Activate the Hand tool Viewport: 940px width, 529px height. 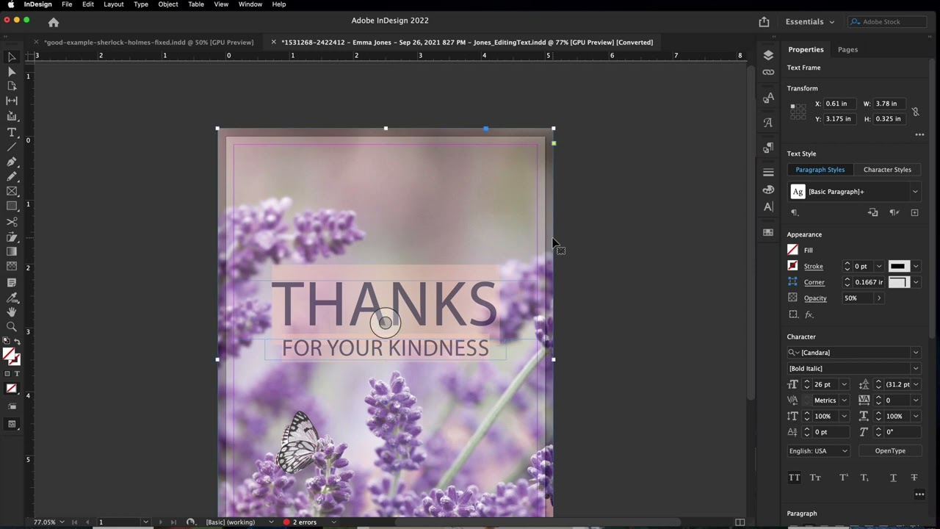(x=12, y=312)
